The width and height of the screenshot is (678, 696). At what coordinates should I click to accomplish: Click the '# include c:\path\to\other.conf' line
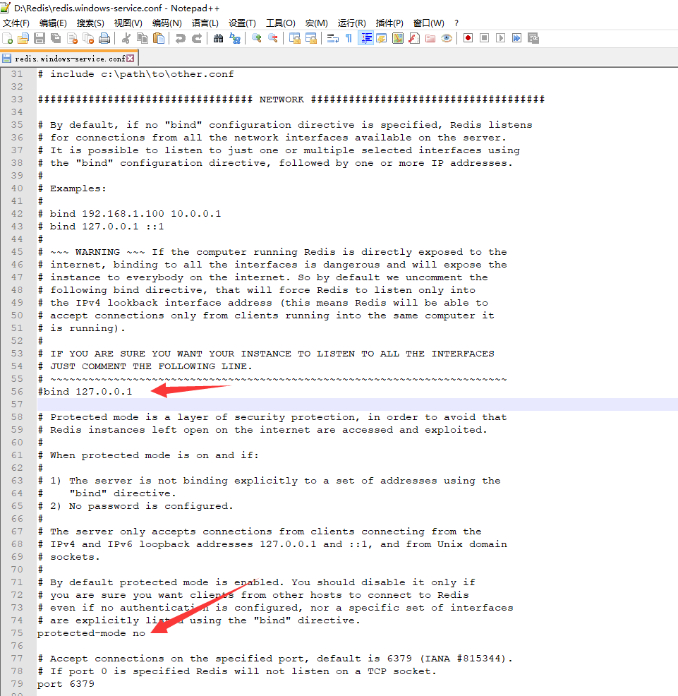point(135,74)
